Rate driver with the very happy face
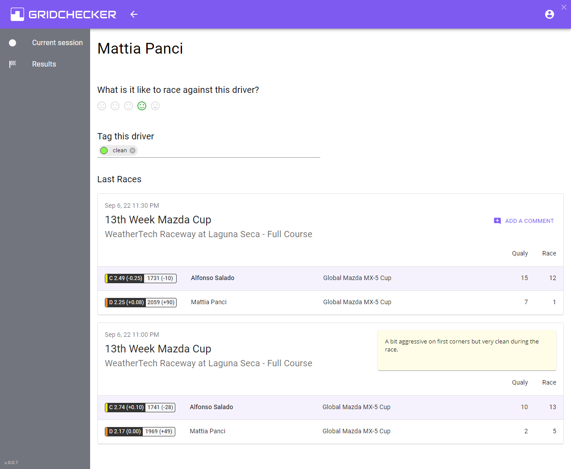The image size is (571, 469). click(x=155, y=106)
